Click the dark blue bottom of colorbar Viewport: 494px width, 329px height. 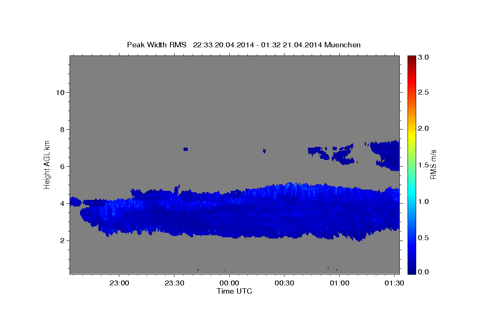click(x=412, y=269)
